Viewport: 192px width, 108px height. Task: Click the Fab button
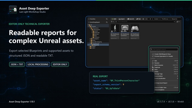139,19
